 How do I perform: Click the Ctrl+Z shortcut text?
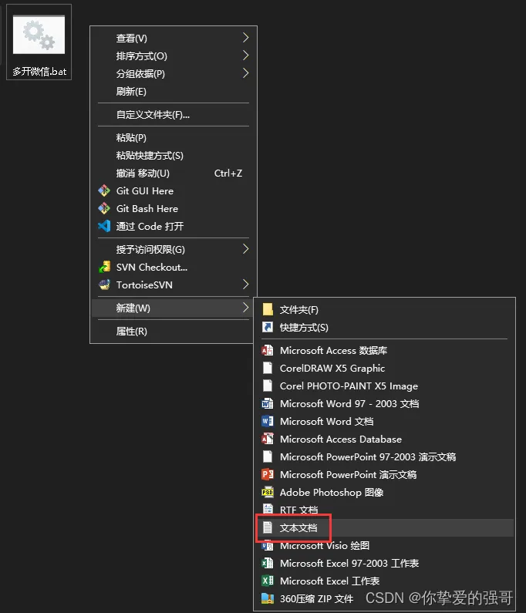(x=228, y=173)
